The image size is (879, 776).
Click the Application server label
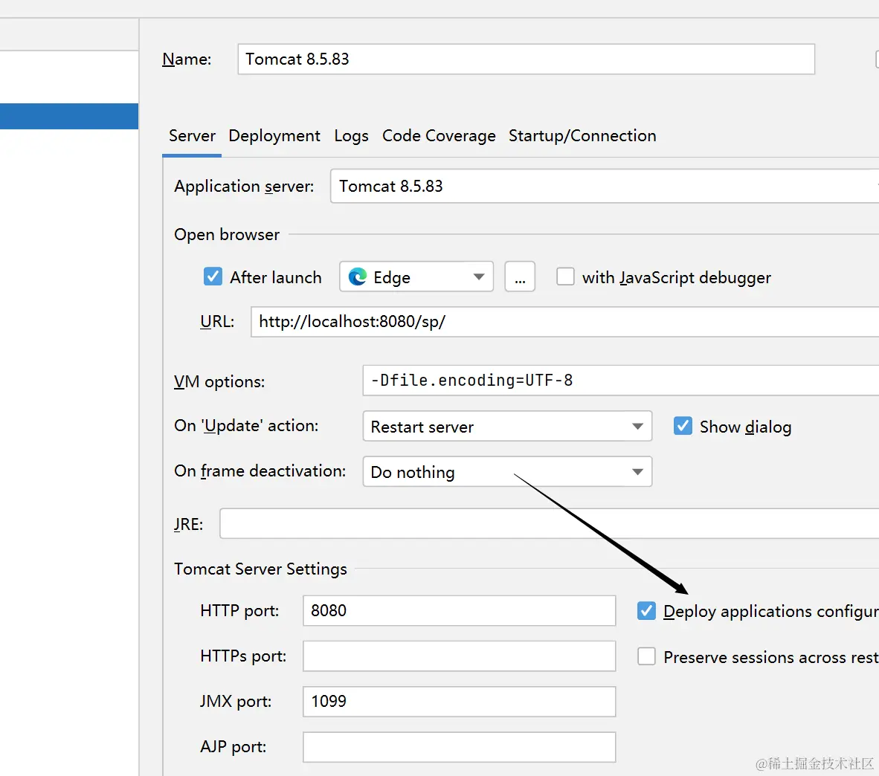(244, 186)
